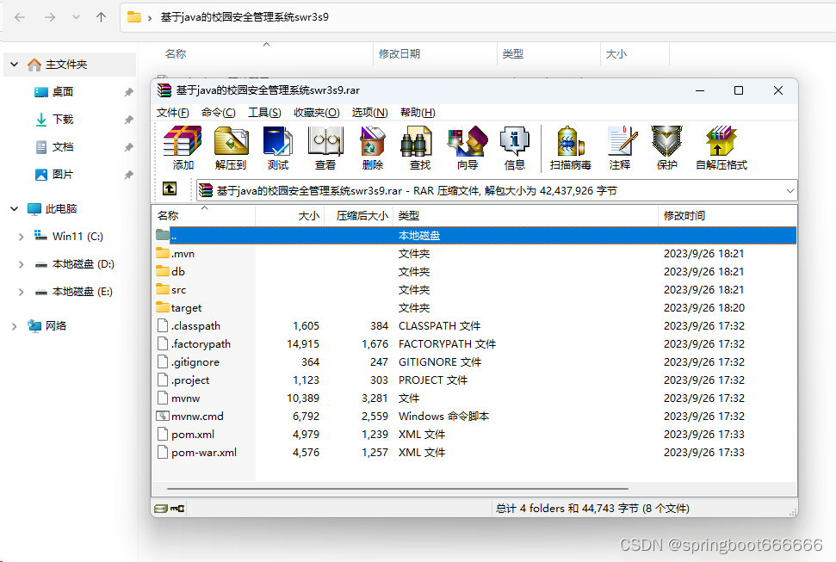Screen dimensions: 836x562
Task: Click the drive/key icon in WinRAR status bar
Action: click(170, 508)
